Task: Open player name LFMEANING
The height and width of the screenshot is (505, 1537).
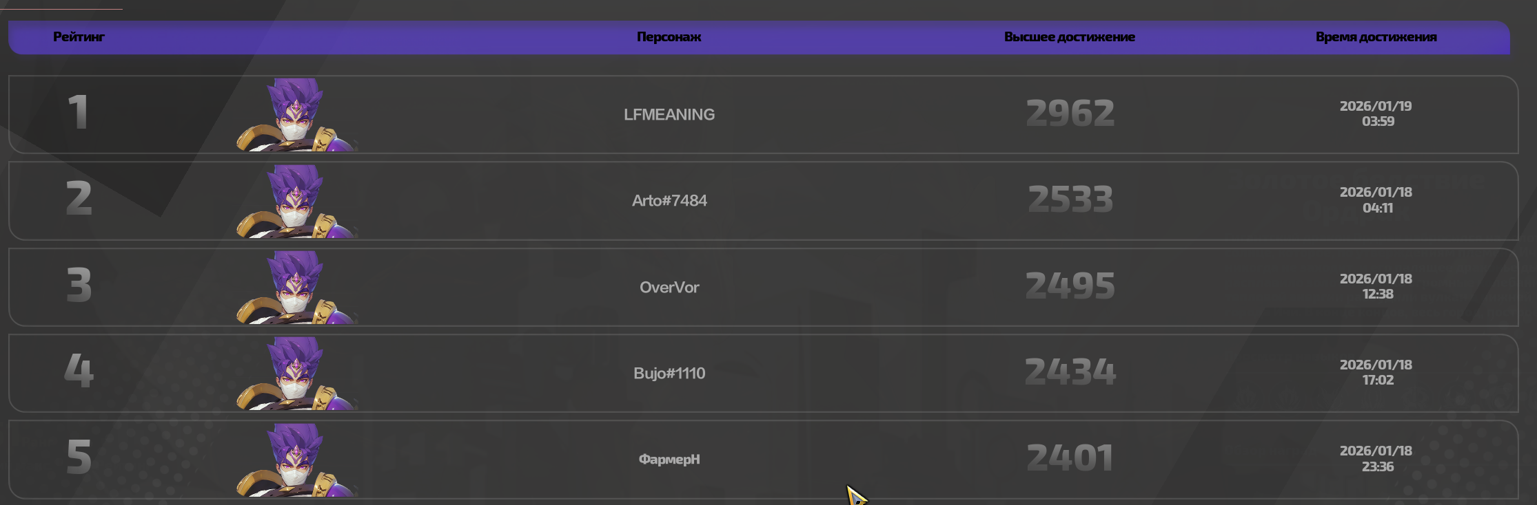Action: (669, 115)
